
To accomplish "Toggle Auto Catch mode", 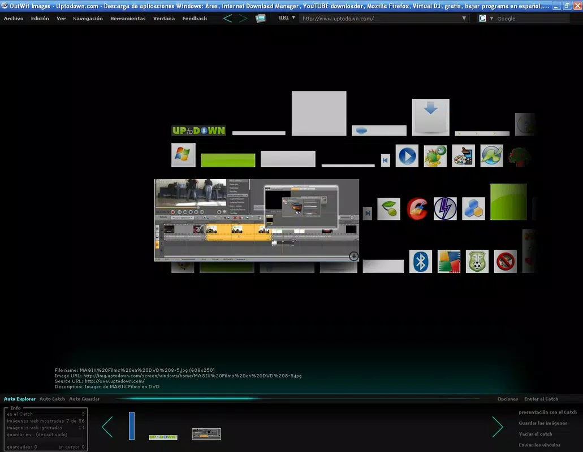I will coord(52,399).
